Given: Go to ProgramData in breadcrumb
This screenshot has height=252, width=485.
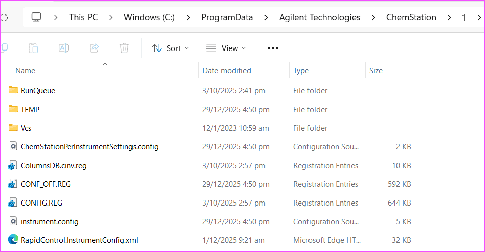Looking at the screenshot, I should [x=227, y=17].
